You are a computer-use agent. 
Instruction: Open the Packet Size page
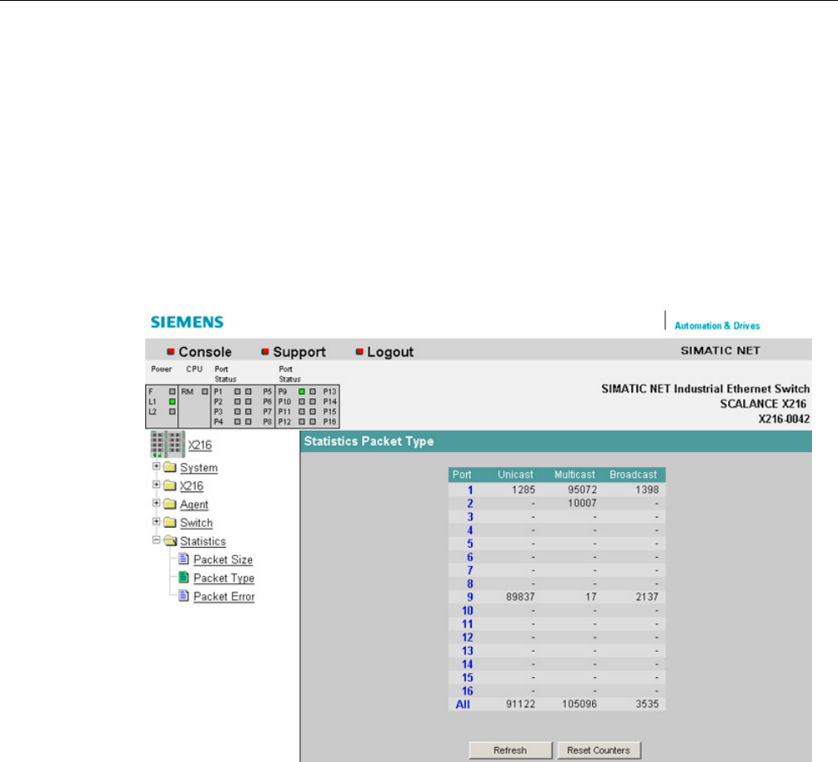[223, 560]
